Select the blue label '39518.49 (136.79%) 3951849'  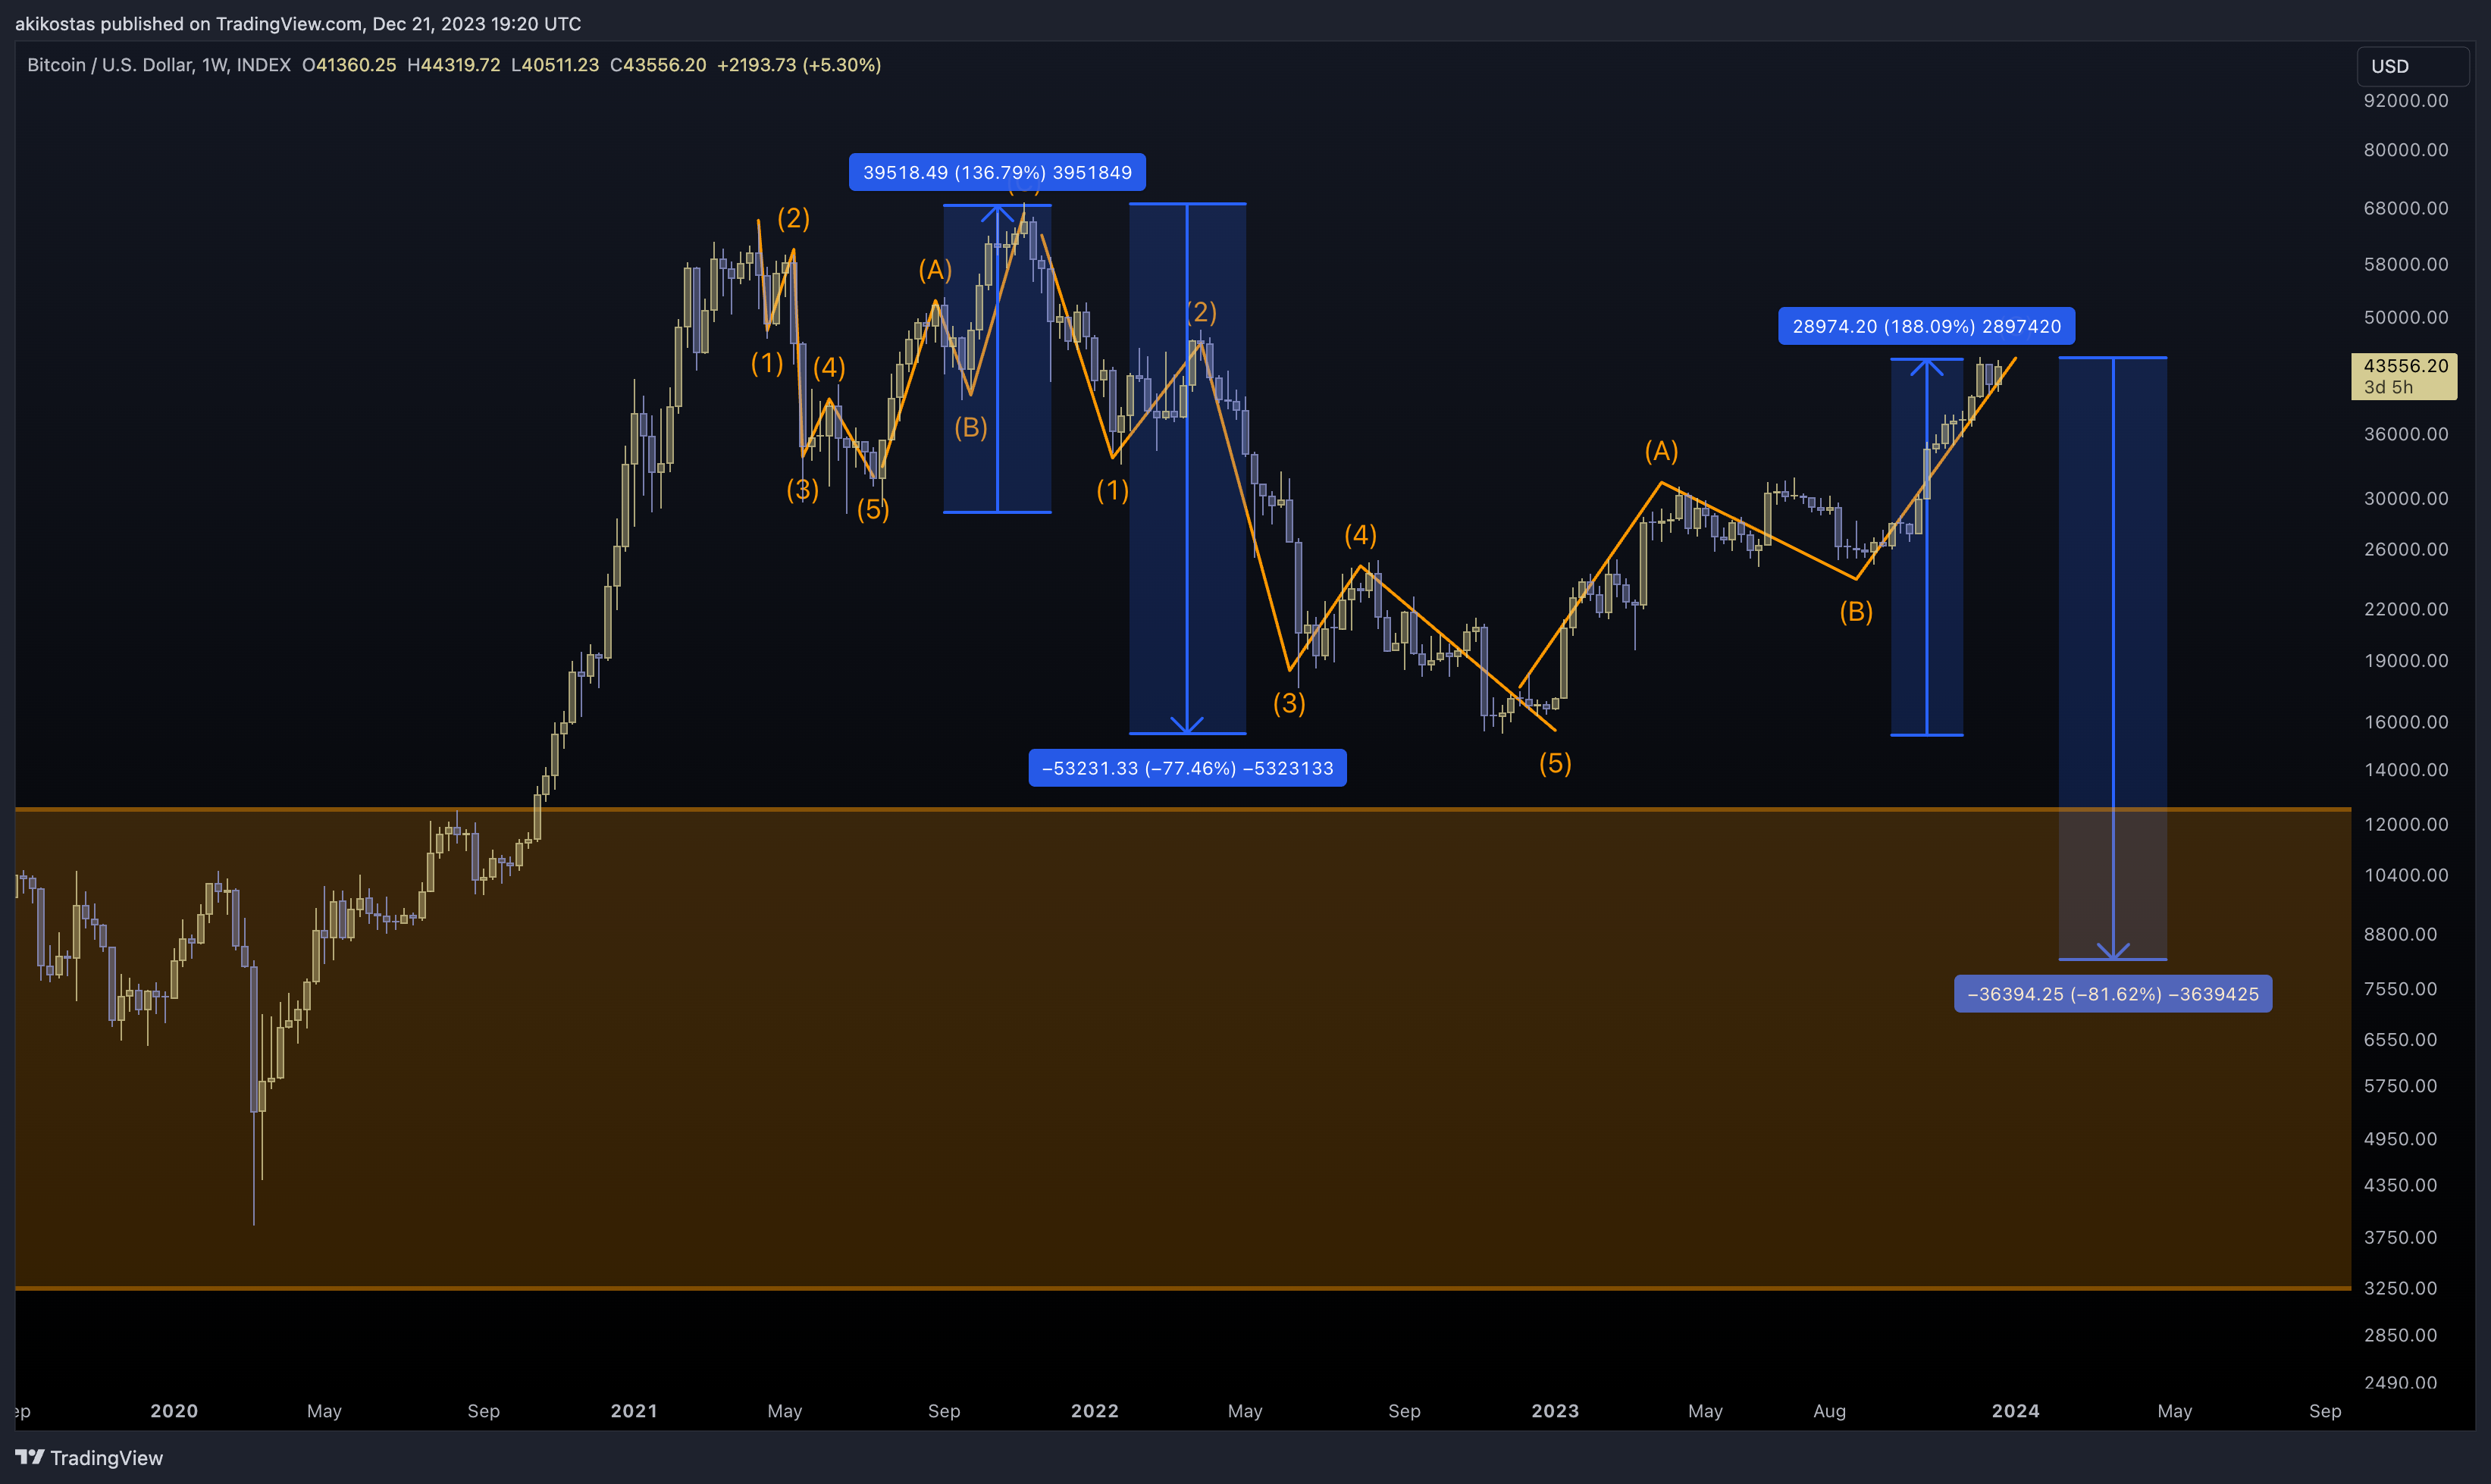[997, 172]
